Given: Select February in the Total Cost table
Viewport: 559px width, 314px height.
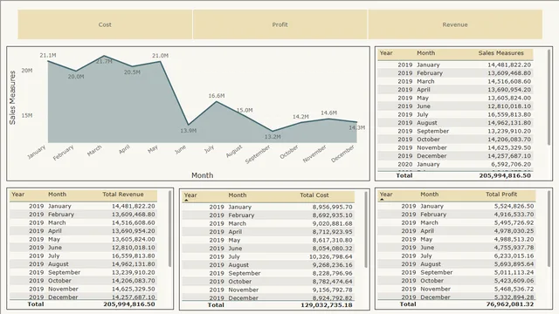Looking at the screenshot, I should tap(241, 215).
